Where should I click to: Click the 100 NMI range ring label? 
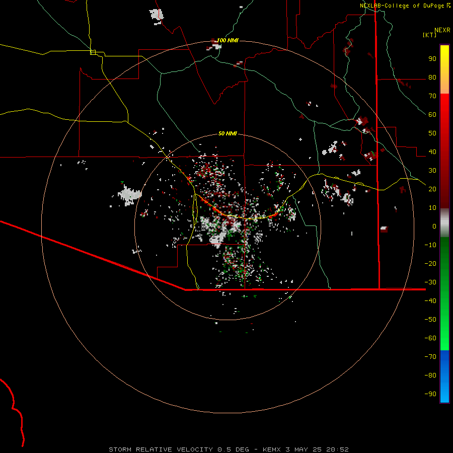coord(228,40)
